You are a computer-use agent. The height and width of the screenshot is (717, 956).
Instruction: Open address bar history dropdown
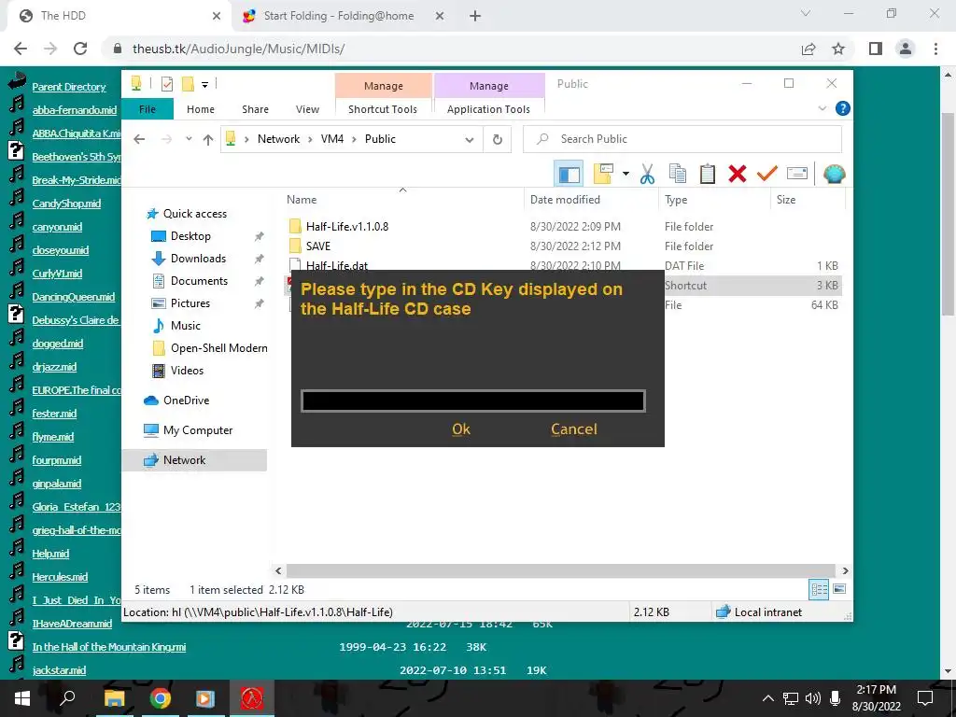[x=470, y=140]
